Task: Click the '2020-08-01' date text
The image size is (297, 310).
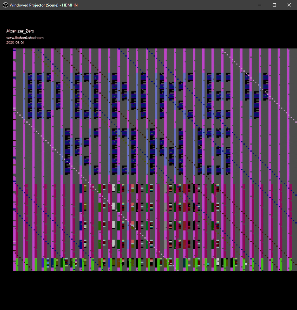Action: tap(15, 43)
